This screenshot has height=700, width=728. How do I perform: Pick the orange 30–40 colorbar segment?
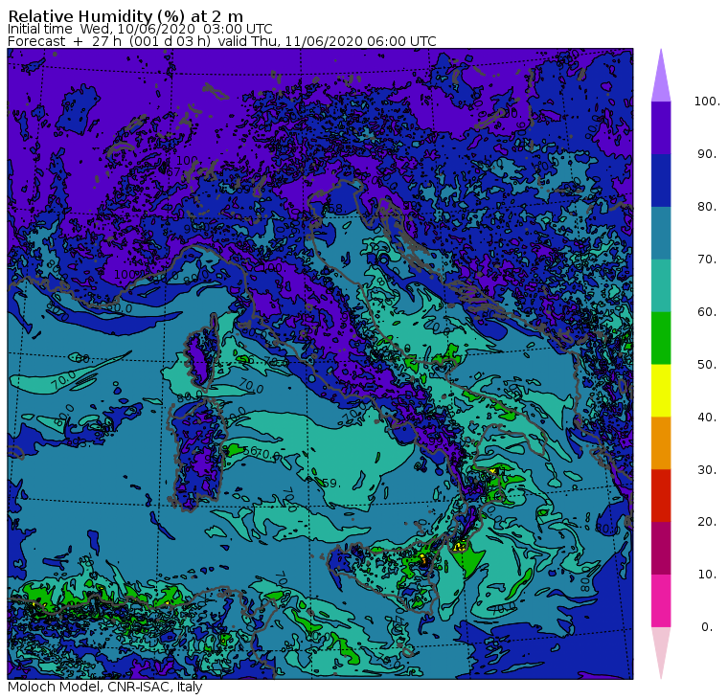point(661,443)
